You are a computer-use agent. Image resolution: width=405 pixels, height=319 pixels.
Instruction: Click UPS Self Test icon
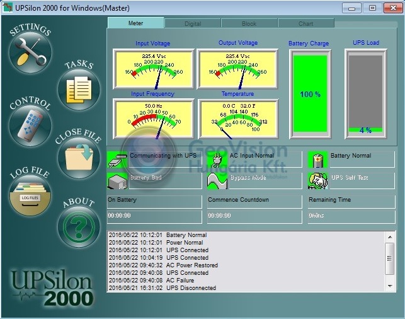[x=318, y=181]
